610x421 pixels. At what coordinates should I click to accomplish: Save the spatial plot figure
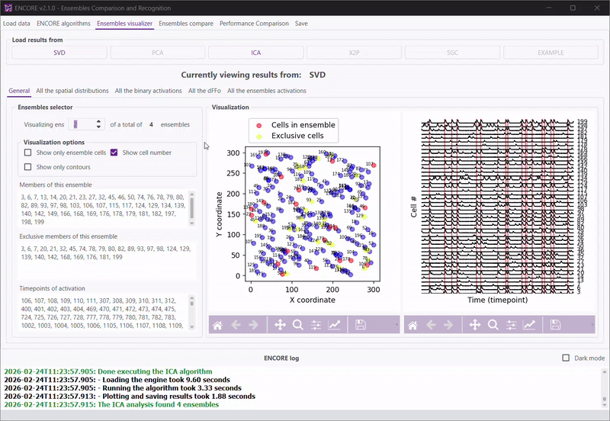pyautogui.click(x=361, y=325)
